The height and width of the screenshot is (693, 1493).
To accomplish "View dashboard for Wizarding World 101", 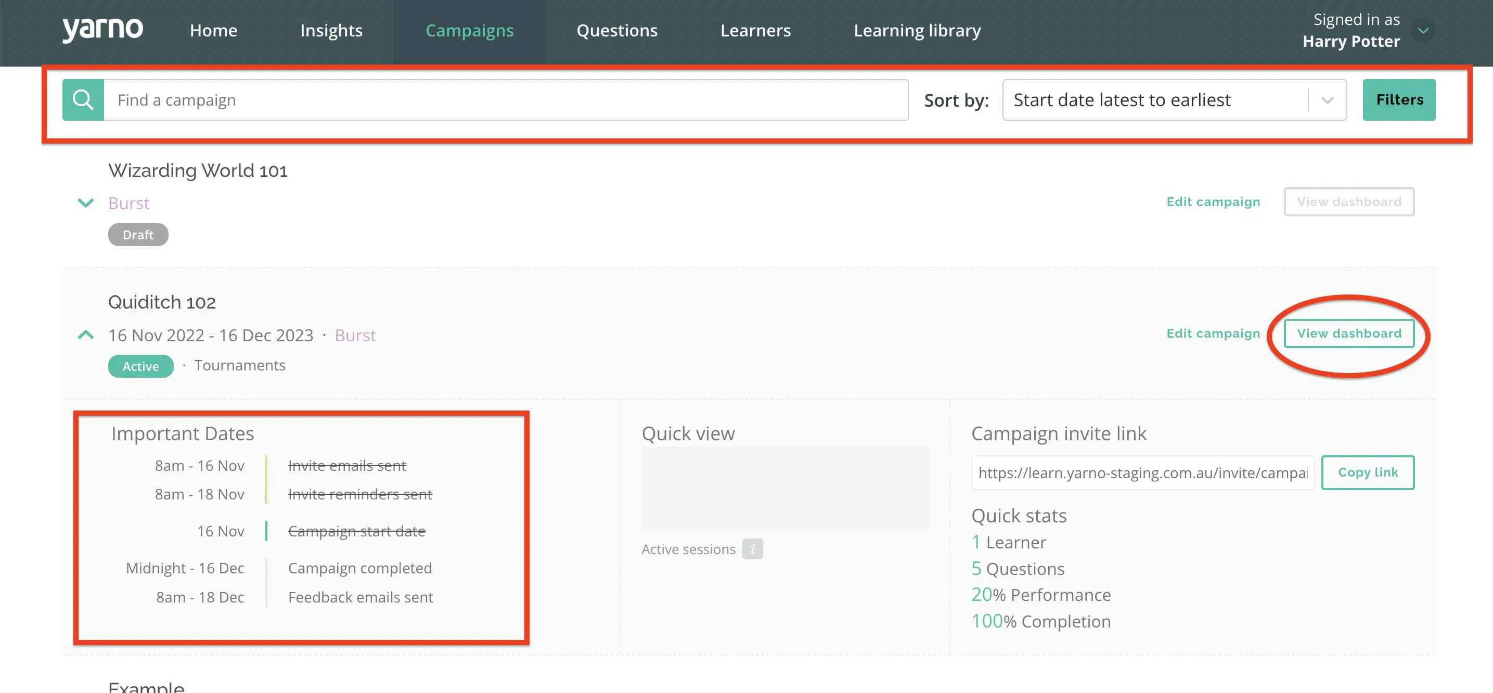I will [1349, 202].
